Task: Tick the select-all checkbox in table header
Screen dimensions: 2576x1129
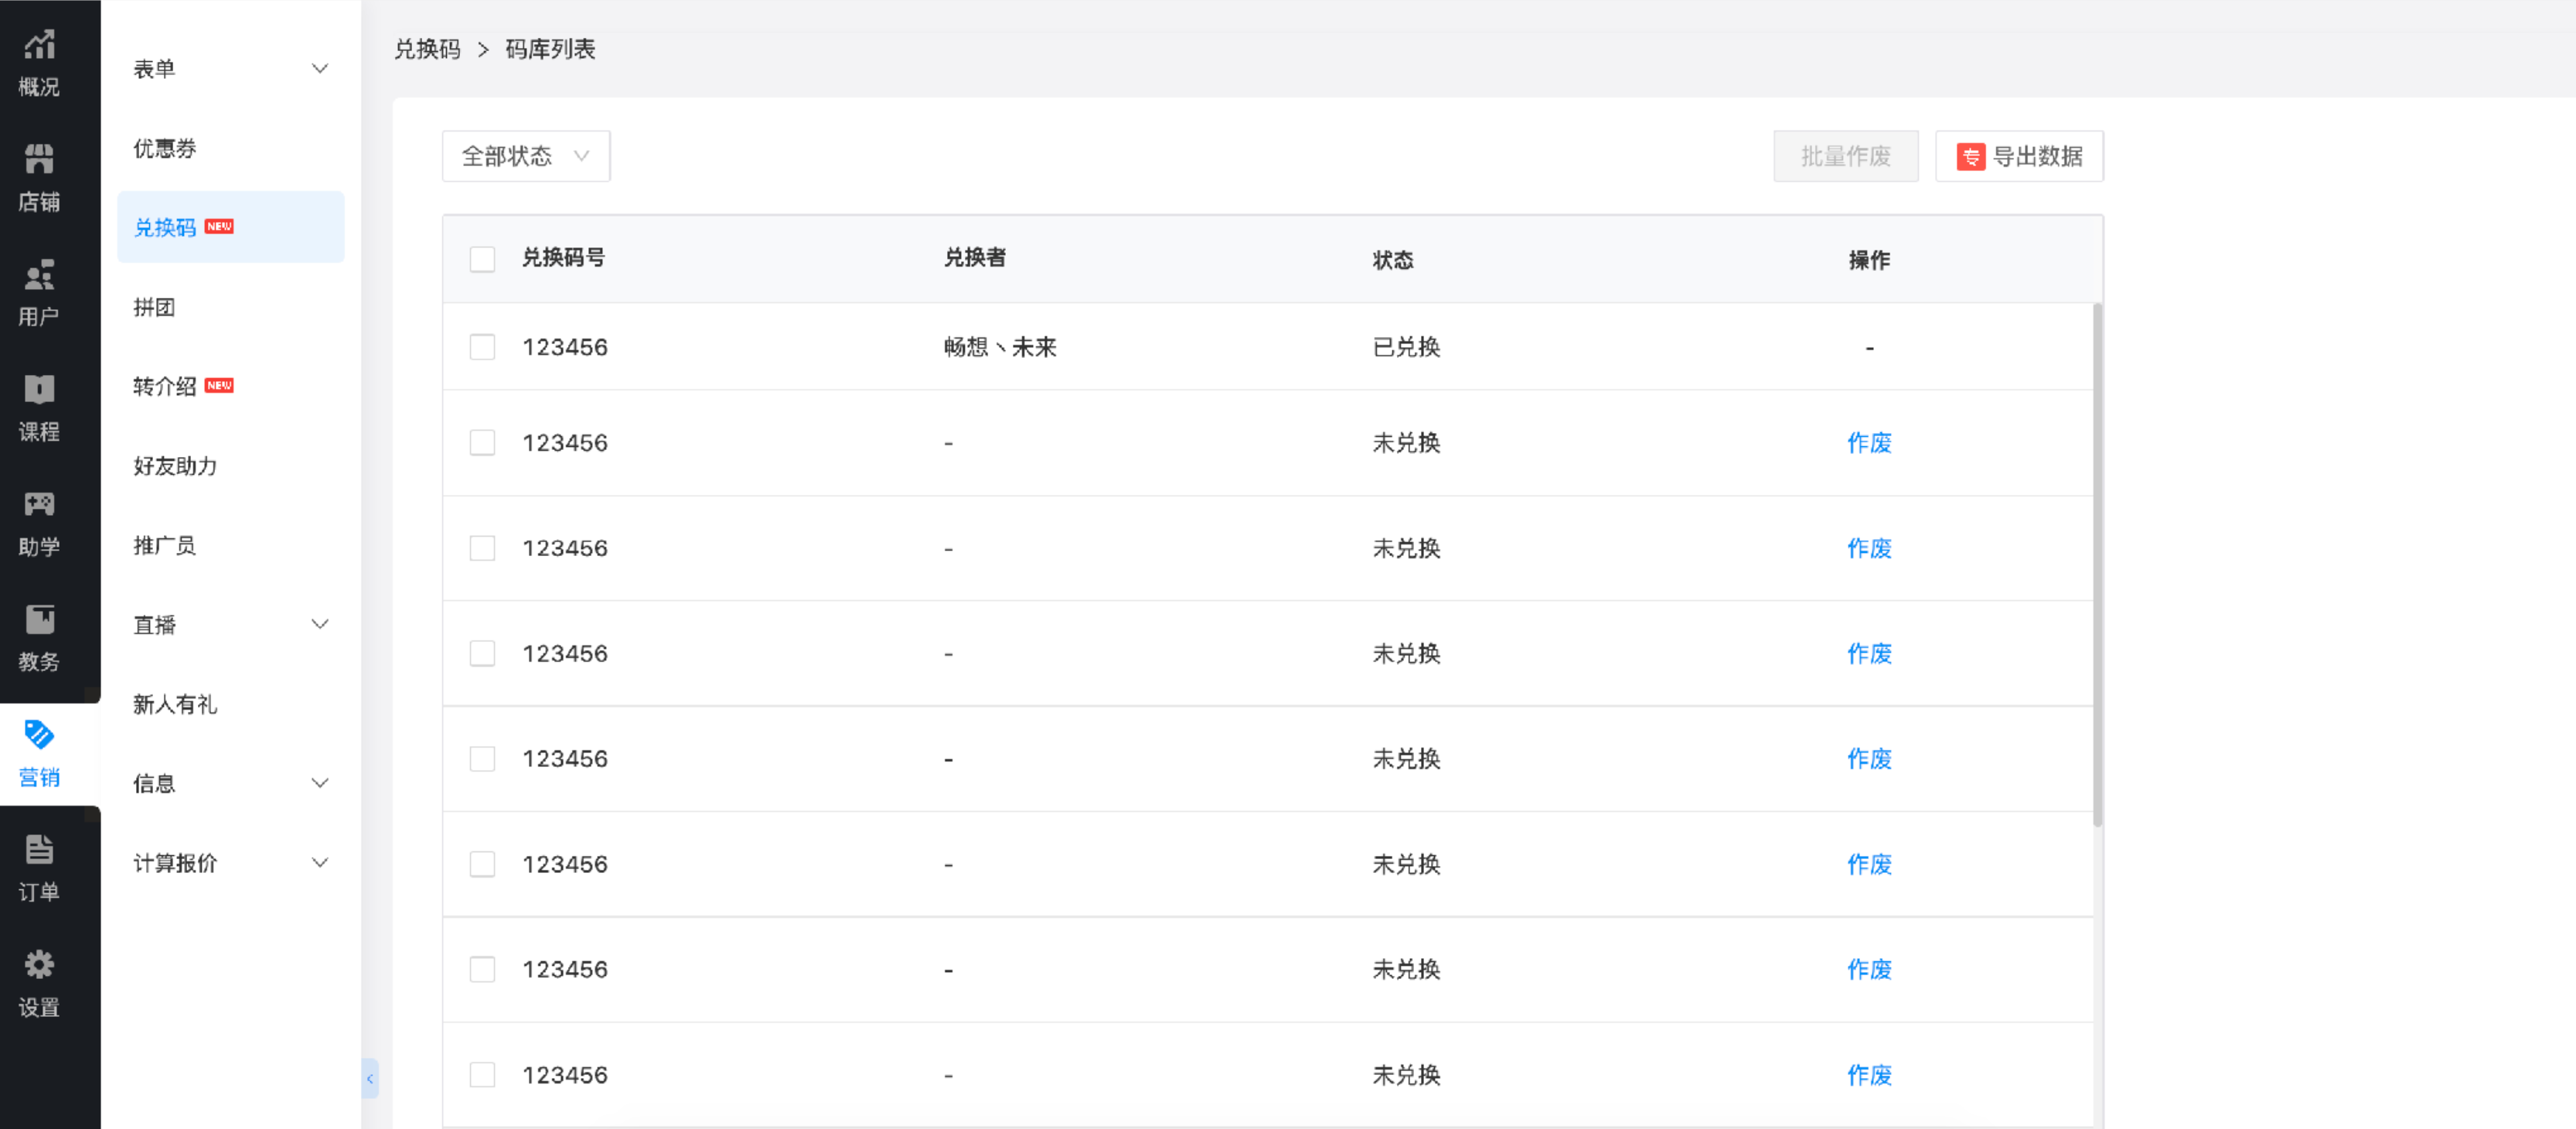Action: [482, 259]
